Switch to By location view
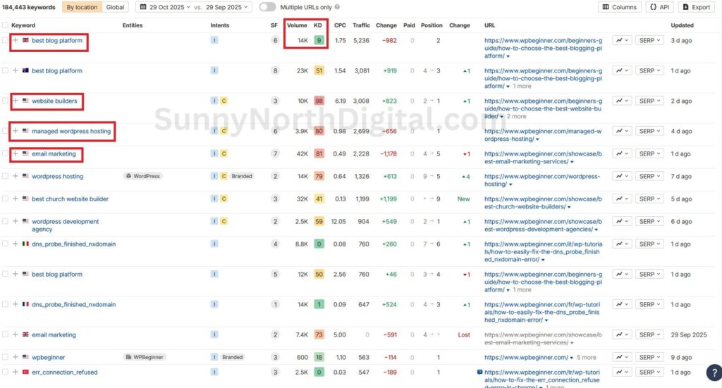 coord(82,7)
